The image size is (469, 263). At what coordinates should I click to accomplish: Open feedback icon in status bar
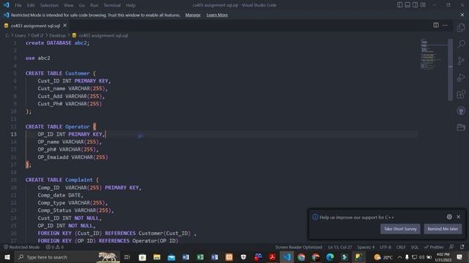click(x=451, y=247)
